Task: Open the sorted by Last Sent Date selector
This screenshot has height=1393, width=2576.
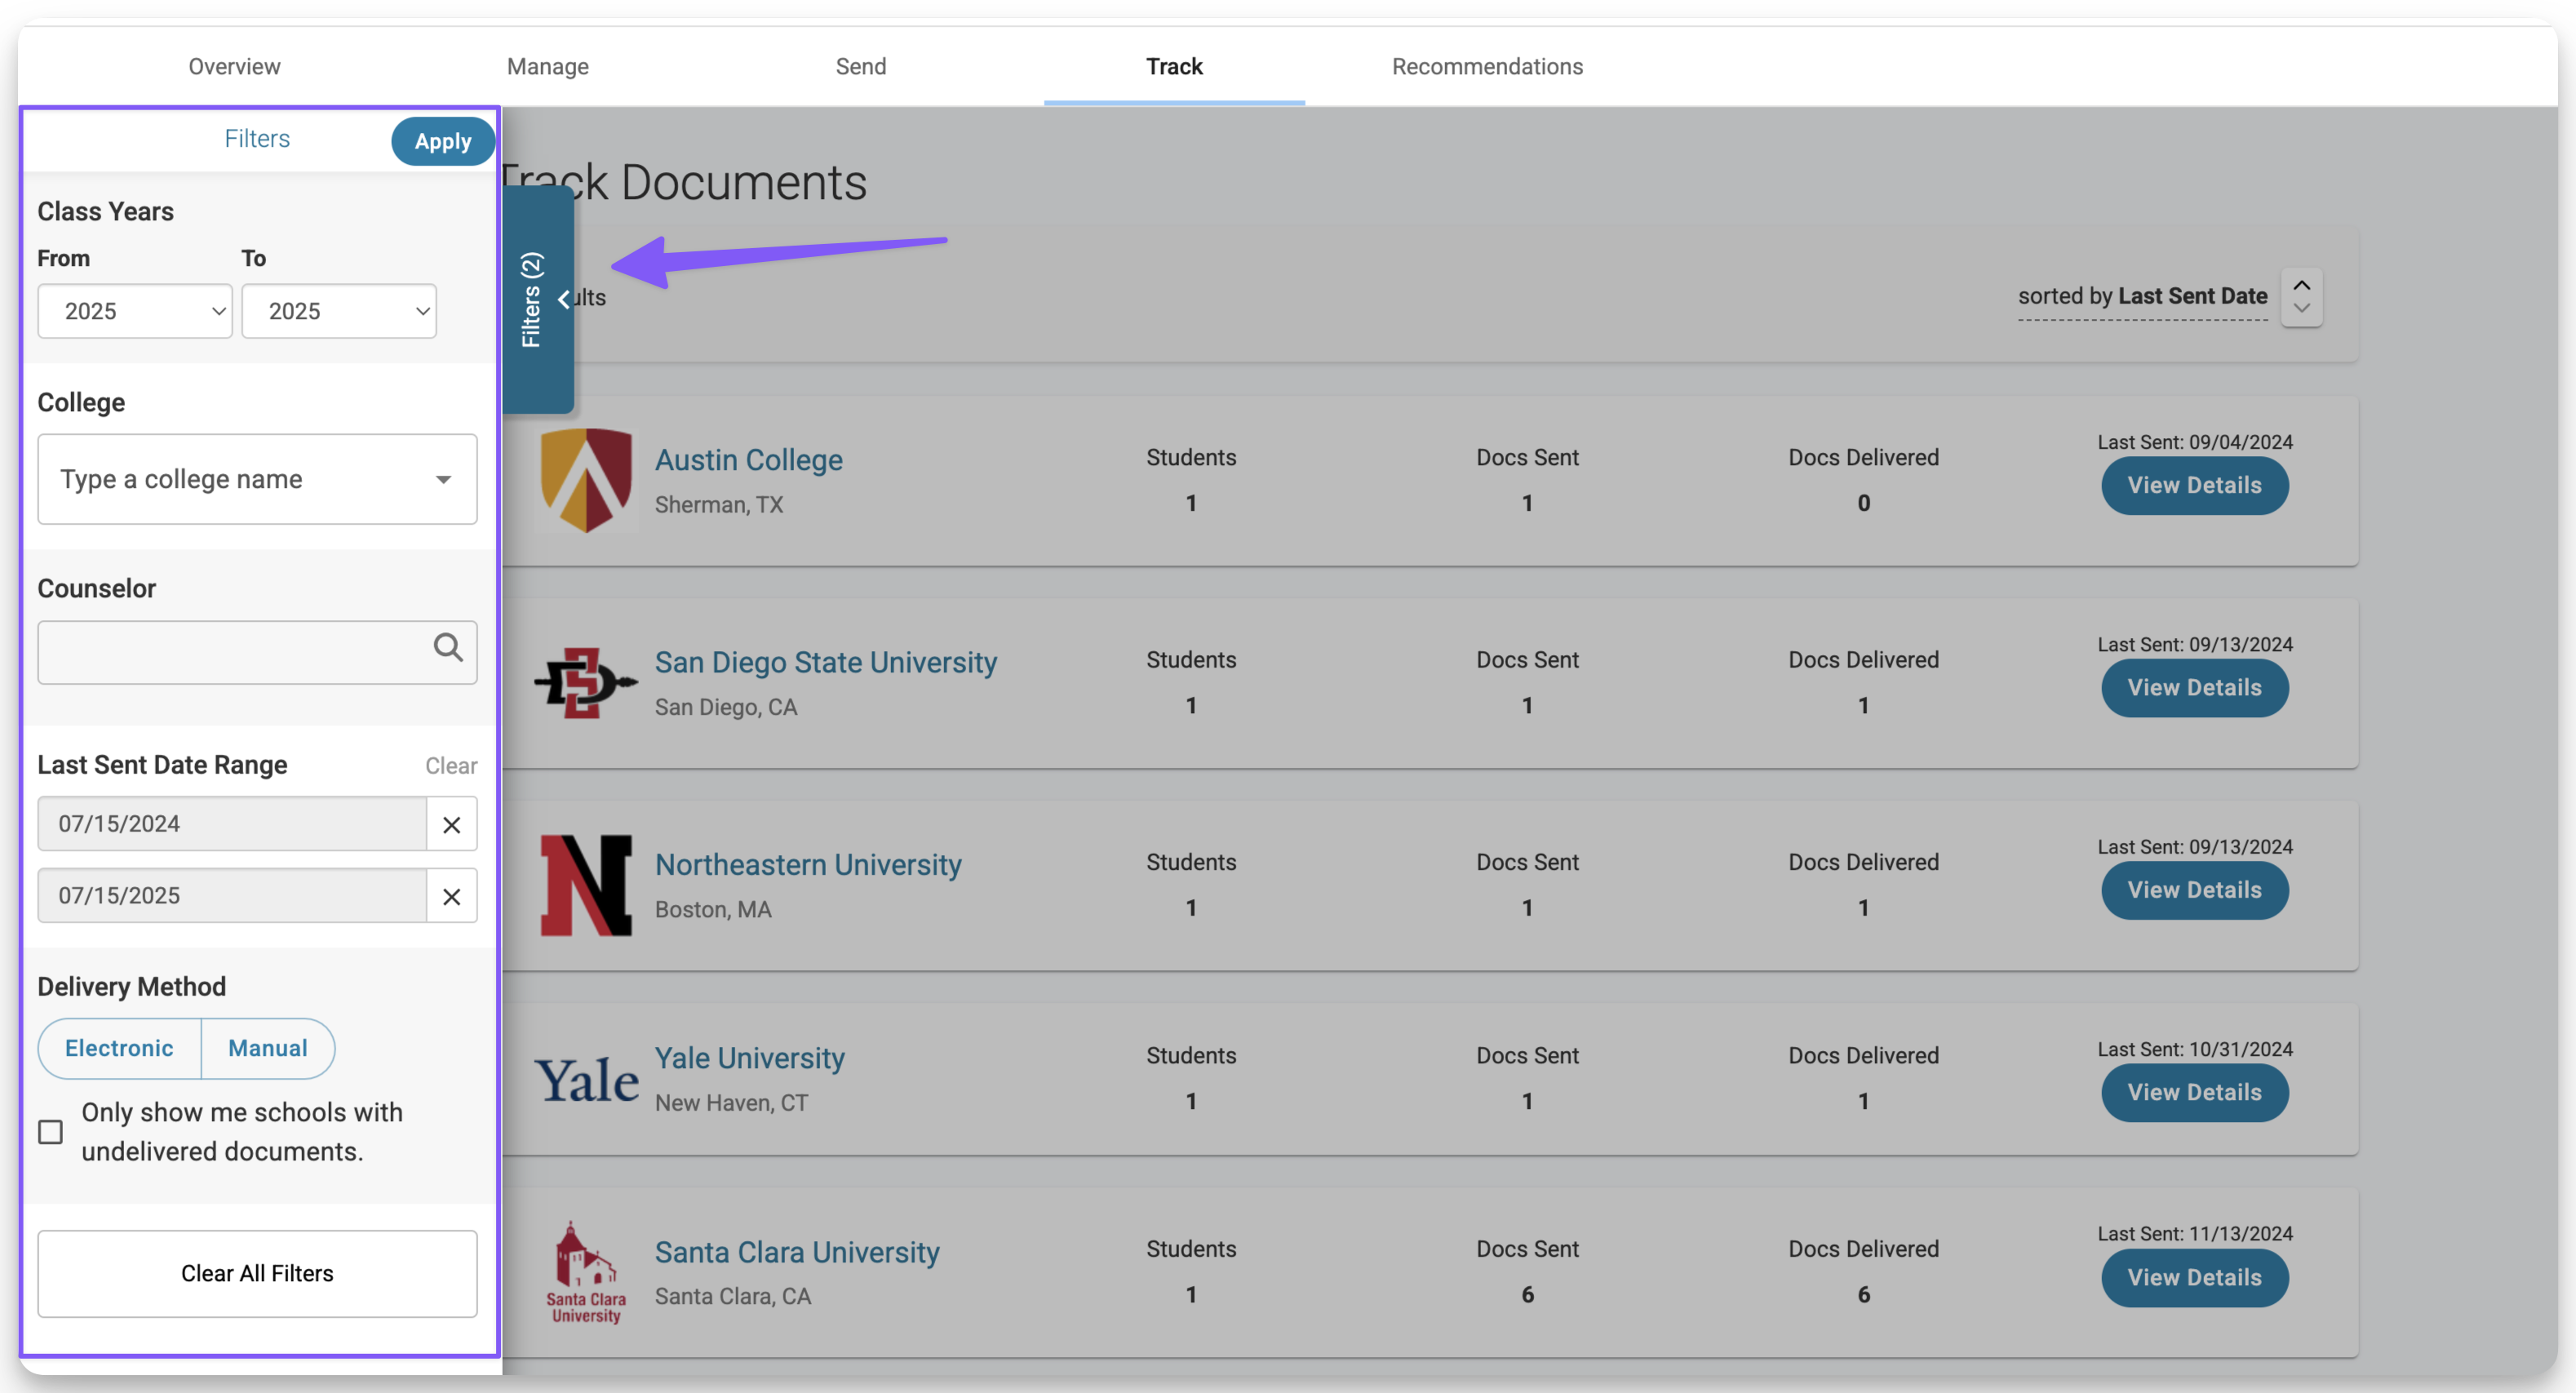Action: [2142, 296]
